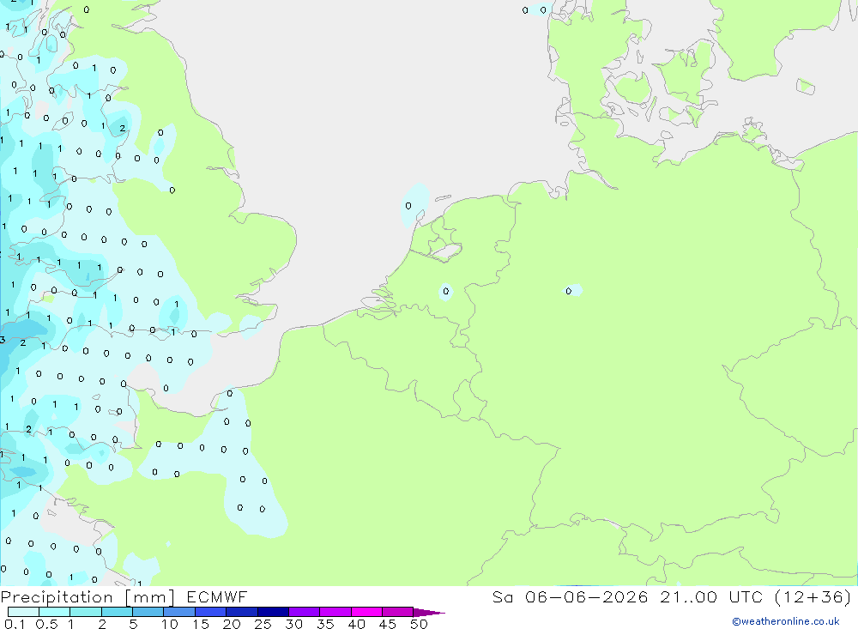The image size is (858, 629).
Task: Pick the 35–40 mm purple legend swatch
Action: (x=335, y=612)
